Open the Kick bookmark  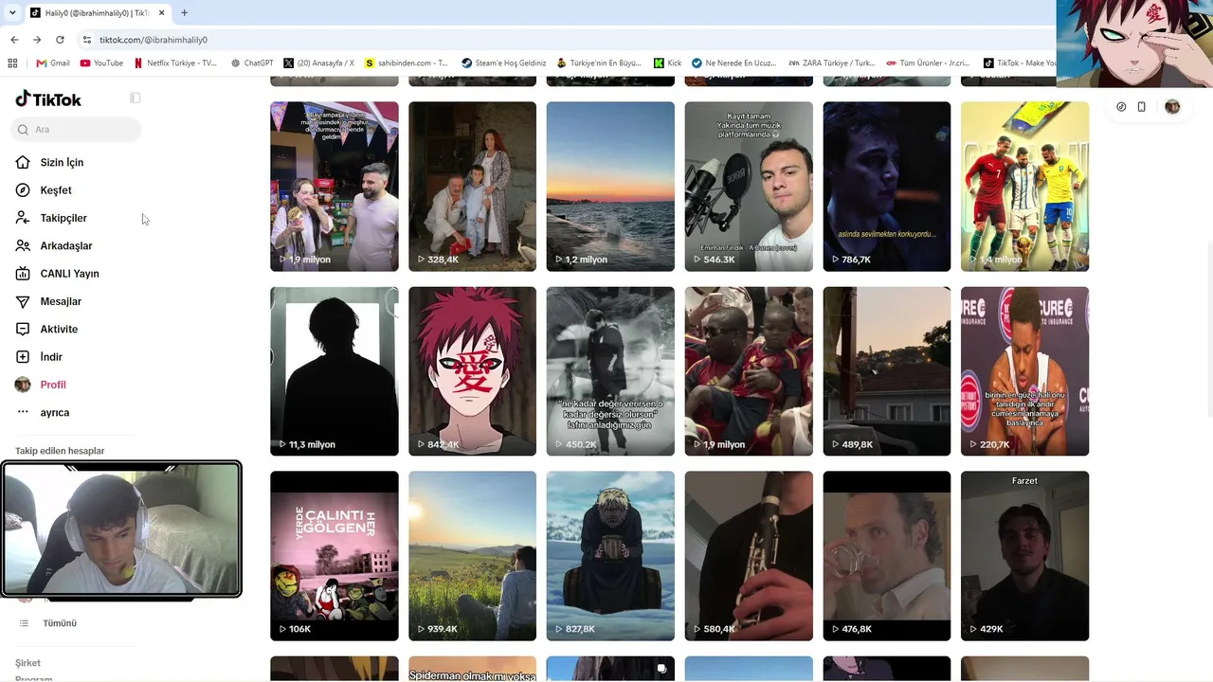tap(668, 63)
